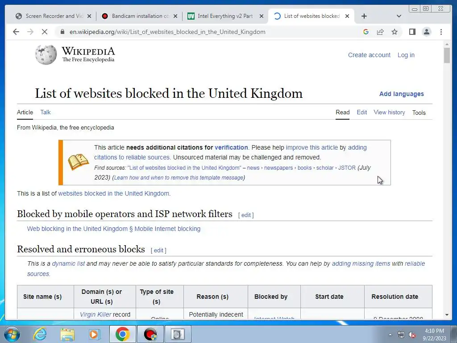This screenshot has height=343, width=457.
Task: Open the Chrome profile avatar
Action: (426, 32)
